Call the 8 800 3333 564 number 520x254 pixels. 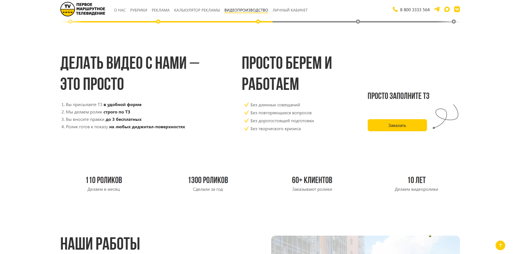[415, 10]
